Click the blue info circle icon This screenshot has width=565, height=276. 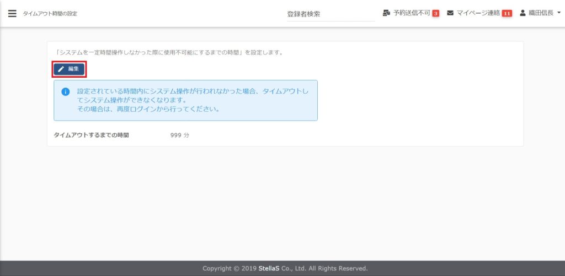point(65,91)
